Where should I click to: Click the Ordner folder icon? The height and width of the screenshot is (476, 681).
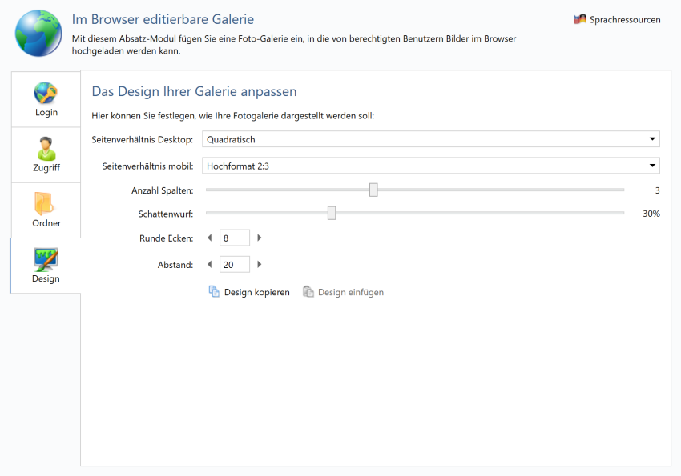click(x=46, y=203)
